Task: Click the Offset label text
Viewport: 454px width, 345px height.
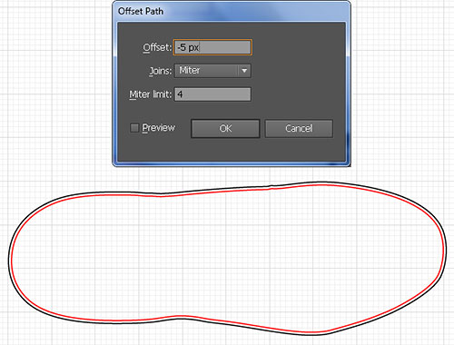Action: point(157,47)
